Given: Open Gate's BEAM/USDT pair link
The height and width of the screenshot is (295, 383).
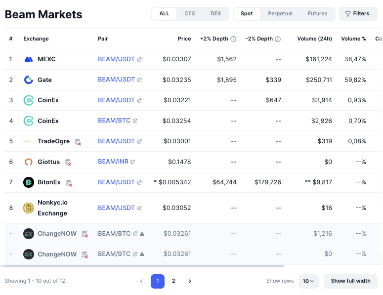Looking at the screenshot, I should (x=116, y=80).
